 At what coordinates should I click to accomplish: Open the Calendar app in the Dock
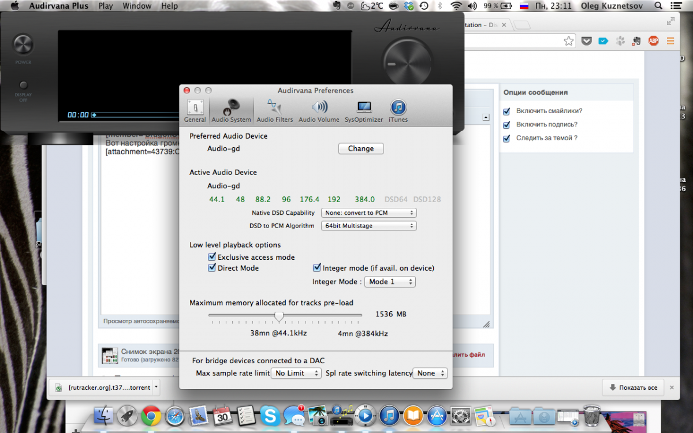(222, 416)
